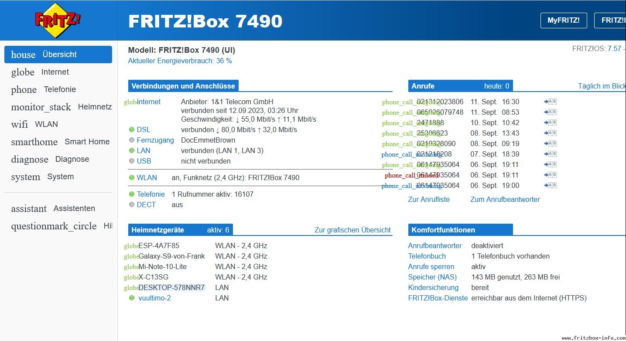Click the text 'verbunden (LAN 1, LAN 3)'
The height and width of the screenshot is (341, 626).
[x=222, y=150]
